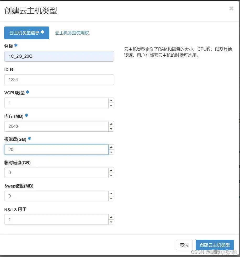This screenshot has height=257, width=240.
Task: Decrease Swap磁盘(MB) with the down arrow
Action: [111, 199]
